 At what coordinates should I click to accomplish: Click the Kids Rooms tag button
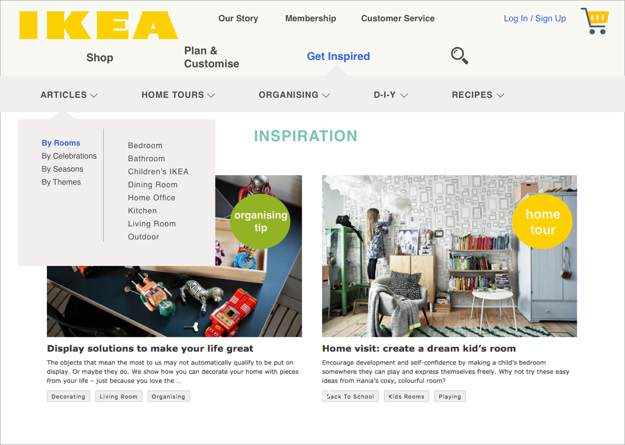(x=406, y=396)
